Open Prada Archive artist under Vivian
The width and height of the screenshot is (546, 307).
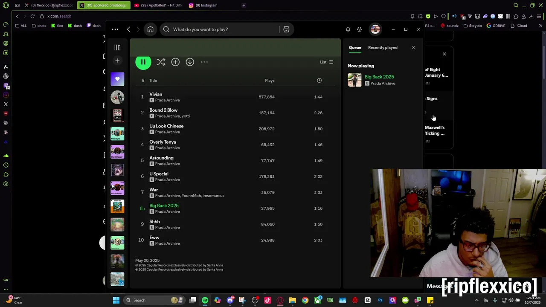pyautogui.click(x=168, y=100)
